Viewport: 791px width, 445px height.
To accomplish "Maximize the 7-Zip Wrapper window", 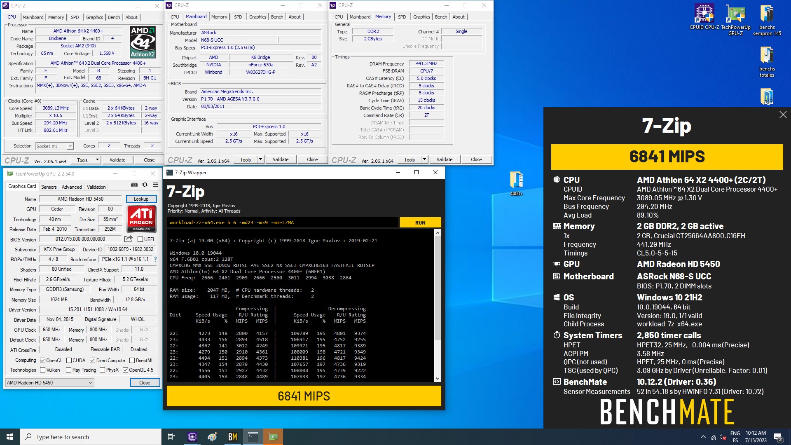I will pos(416,173).
